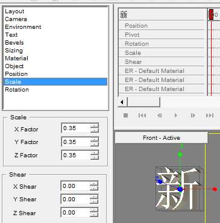Screen dimensions: 220x223
Task: Click the Y Factor input field
Action: [75, 142]
